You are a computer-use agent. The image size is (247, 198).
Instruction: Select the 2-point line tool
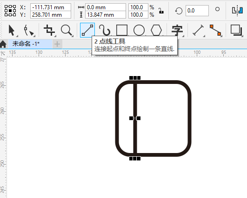[x=87, y=30]
